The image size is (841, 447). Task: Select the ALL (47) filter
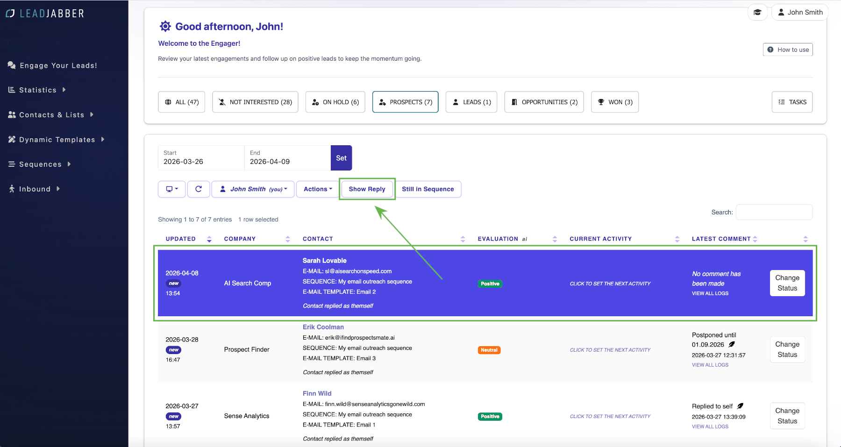coord(182,102)
